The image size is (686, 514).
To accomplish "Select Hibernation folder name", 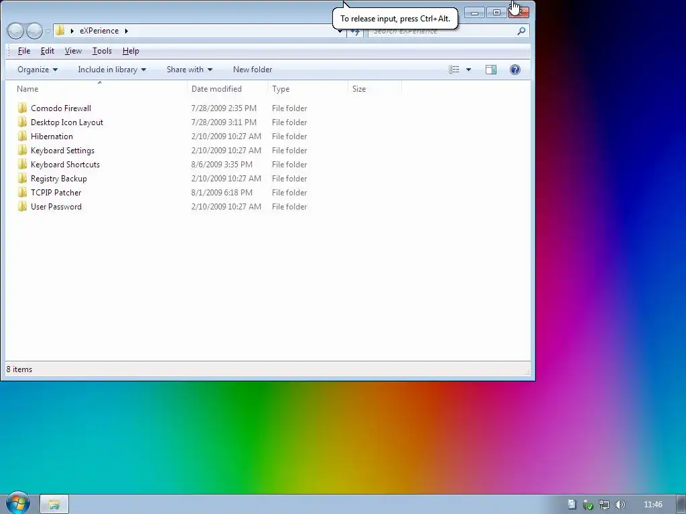I will coord(52,136).
